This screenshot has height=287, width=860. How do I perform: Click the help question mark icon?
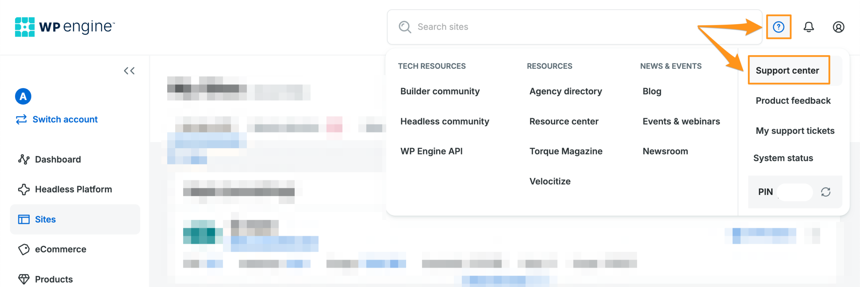pos(778,27)
